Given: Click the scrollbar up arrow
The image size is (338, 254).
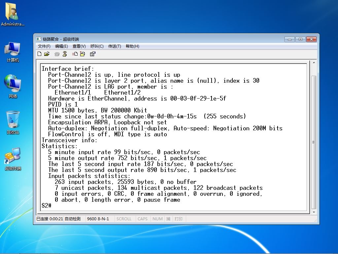Looking at the screenshot, I should tap(314, 63).
